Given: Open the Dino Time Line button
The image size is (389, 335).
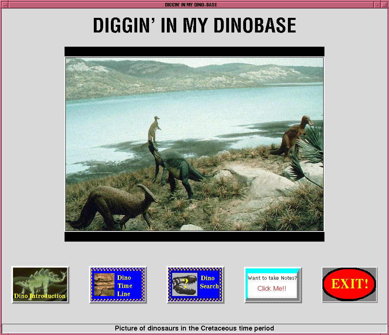Looking at the screenshot, I should coord(118,285).
